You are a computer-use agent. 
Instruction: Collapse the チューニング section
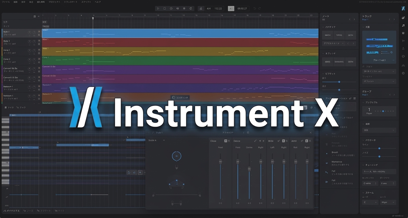363,165
